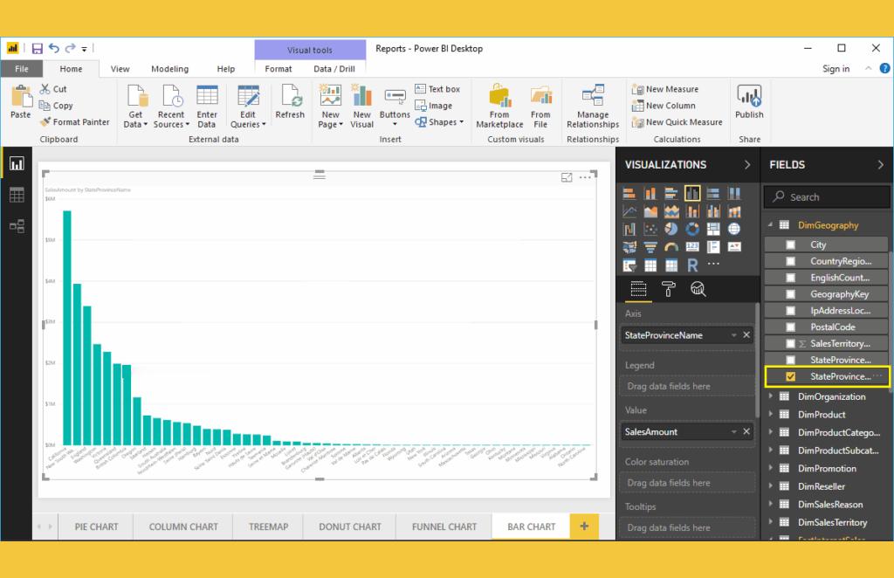Select the pie chart visualization icon
This screenshot has height=578, width=894.
pyautogui.click(x=671, y=229)
